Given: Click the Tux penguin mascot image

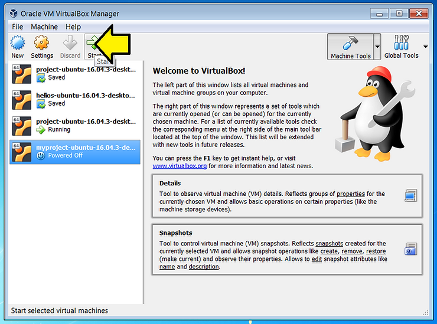Looking at the screenshot, I should [x=374, y=114].
